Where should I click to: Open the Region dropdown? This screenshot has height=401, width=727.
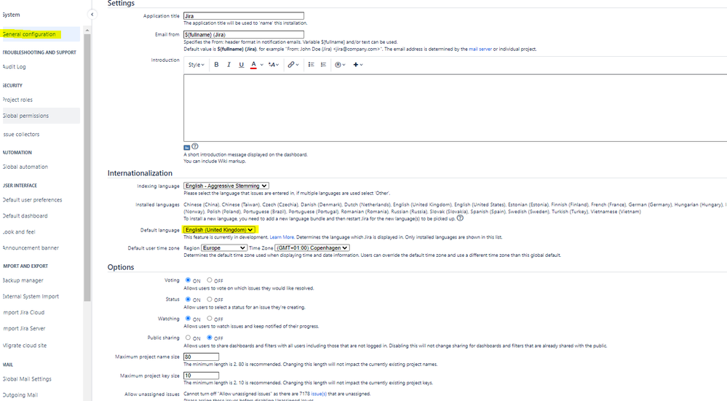(224, 248)
